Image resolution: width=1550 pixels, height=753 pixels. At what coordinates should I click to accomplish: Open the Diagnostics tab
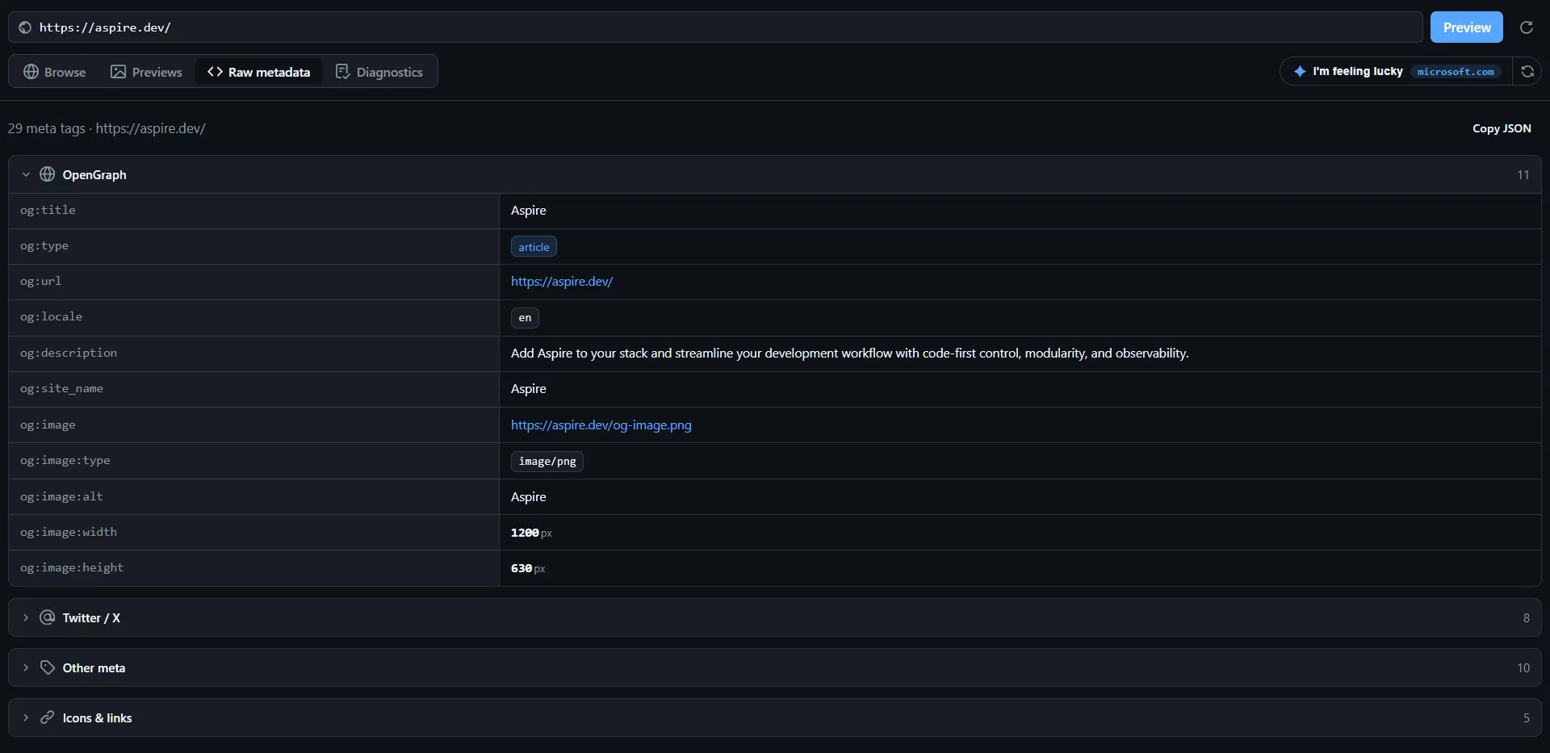tap(379, 72)
